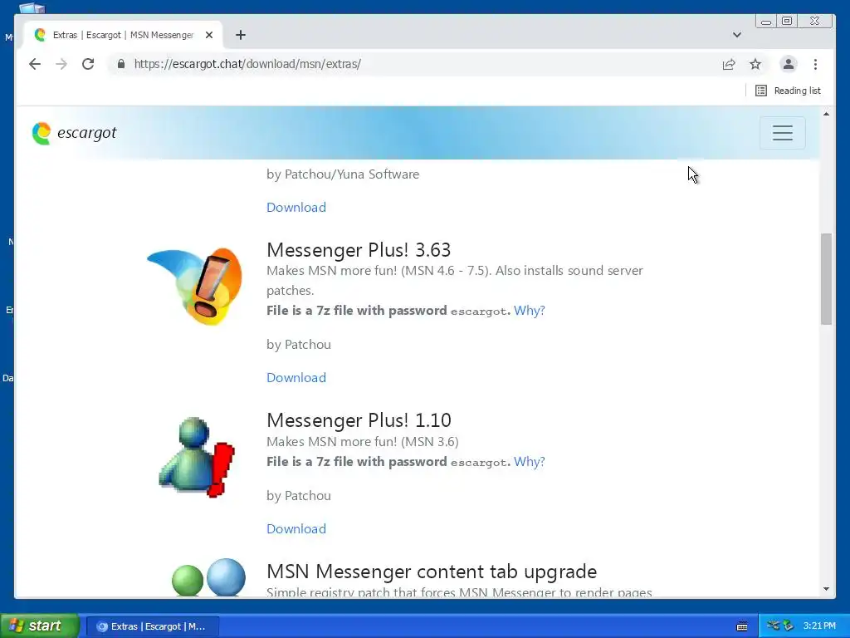Click the system clock showing 3:21 PM
This screenshot has width=850, height=638.
(x=819, y=626)
